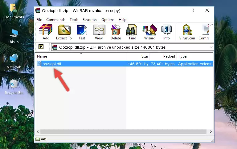Click the archive icon in address bar
The image size is (237, 149).
tap(55, 47)
